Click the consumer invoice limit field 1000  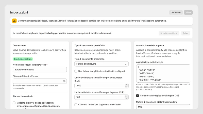tap(101, 86)
